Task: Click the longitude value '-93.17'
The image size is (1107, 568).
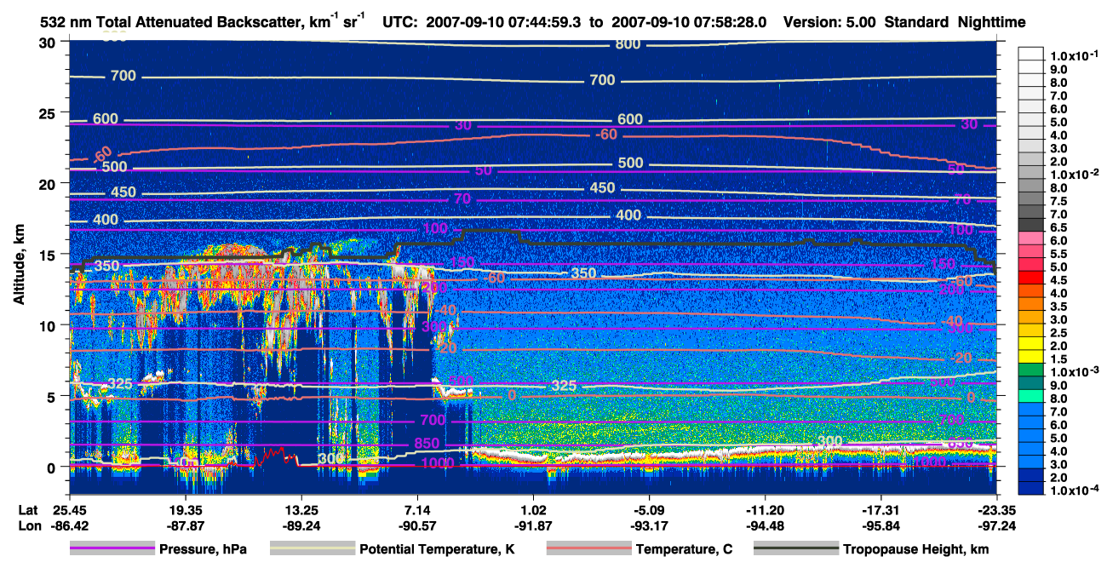Action: coord(649,526)
